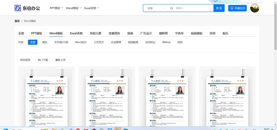Switch to the Excel表格 category tab
Image resolution: width=277 pixels, height=130 pixels.
[x=76, y=33]
